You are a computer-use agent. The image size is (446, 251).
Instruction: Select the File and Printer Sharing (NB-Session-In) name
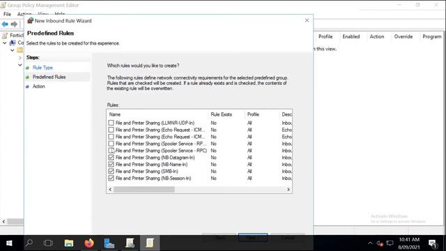pyautogui.click(x=153, y=178)
